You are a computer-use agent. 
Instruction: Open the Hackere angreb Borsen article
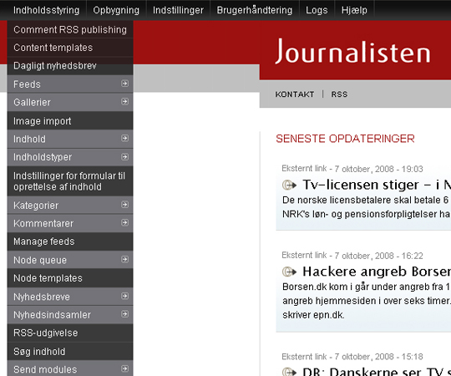click(x=377, y=272)
